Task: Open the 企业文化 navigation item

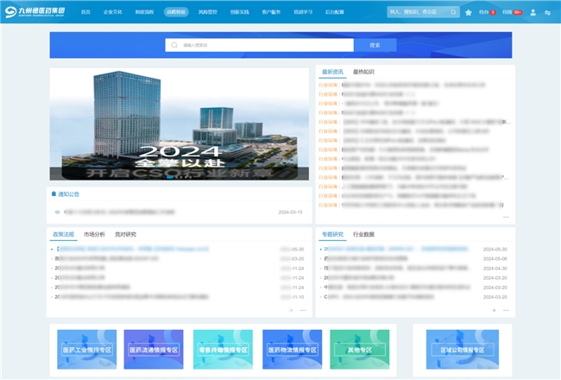Action: 113,12
